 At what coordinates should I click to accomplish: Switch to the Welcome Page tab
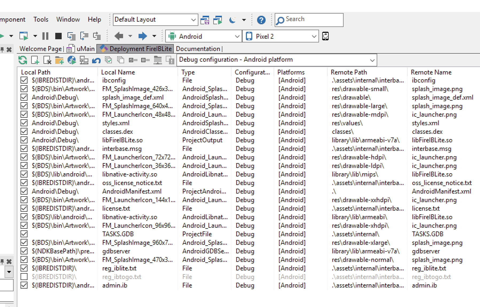pos(41,49)
